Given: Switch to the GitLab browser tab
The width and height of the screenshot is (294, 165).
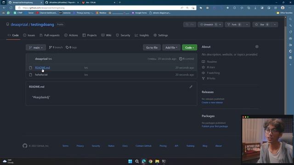Looking at the screenshot, I should [x=99, y=2].
